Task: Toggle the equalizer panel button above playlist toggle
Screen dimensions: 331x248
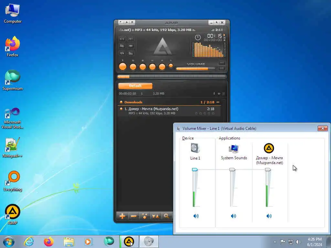Action: [222, 63]
